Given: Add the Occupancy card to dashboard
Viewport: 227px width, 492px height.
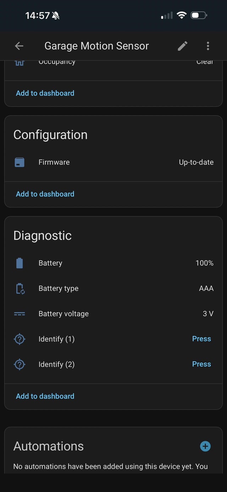Looking at the screenshot, I should click(x=45, y=93).
